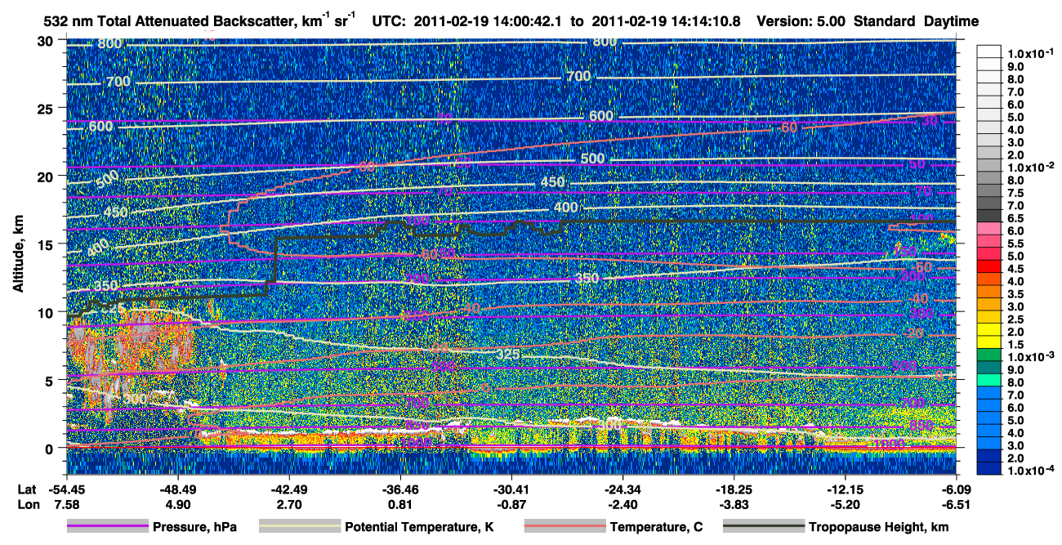Click the 'Version: 5.00' text

(802, 21)
